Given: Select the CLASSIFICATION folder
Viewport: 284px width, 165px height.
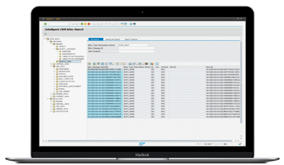Looking at the screenshot, I should [67, 81].
